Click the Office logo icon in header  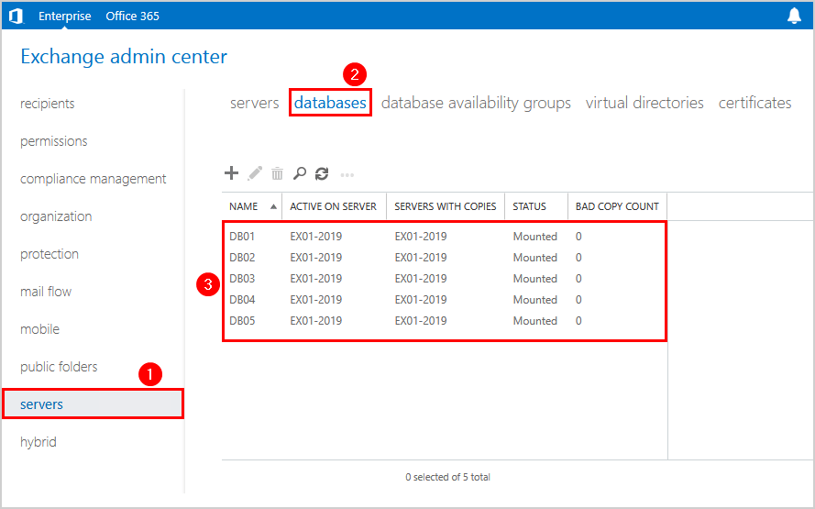coord(16,16)
